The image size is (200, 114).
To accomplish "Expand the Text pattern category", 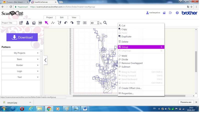I will 21,77.
